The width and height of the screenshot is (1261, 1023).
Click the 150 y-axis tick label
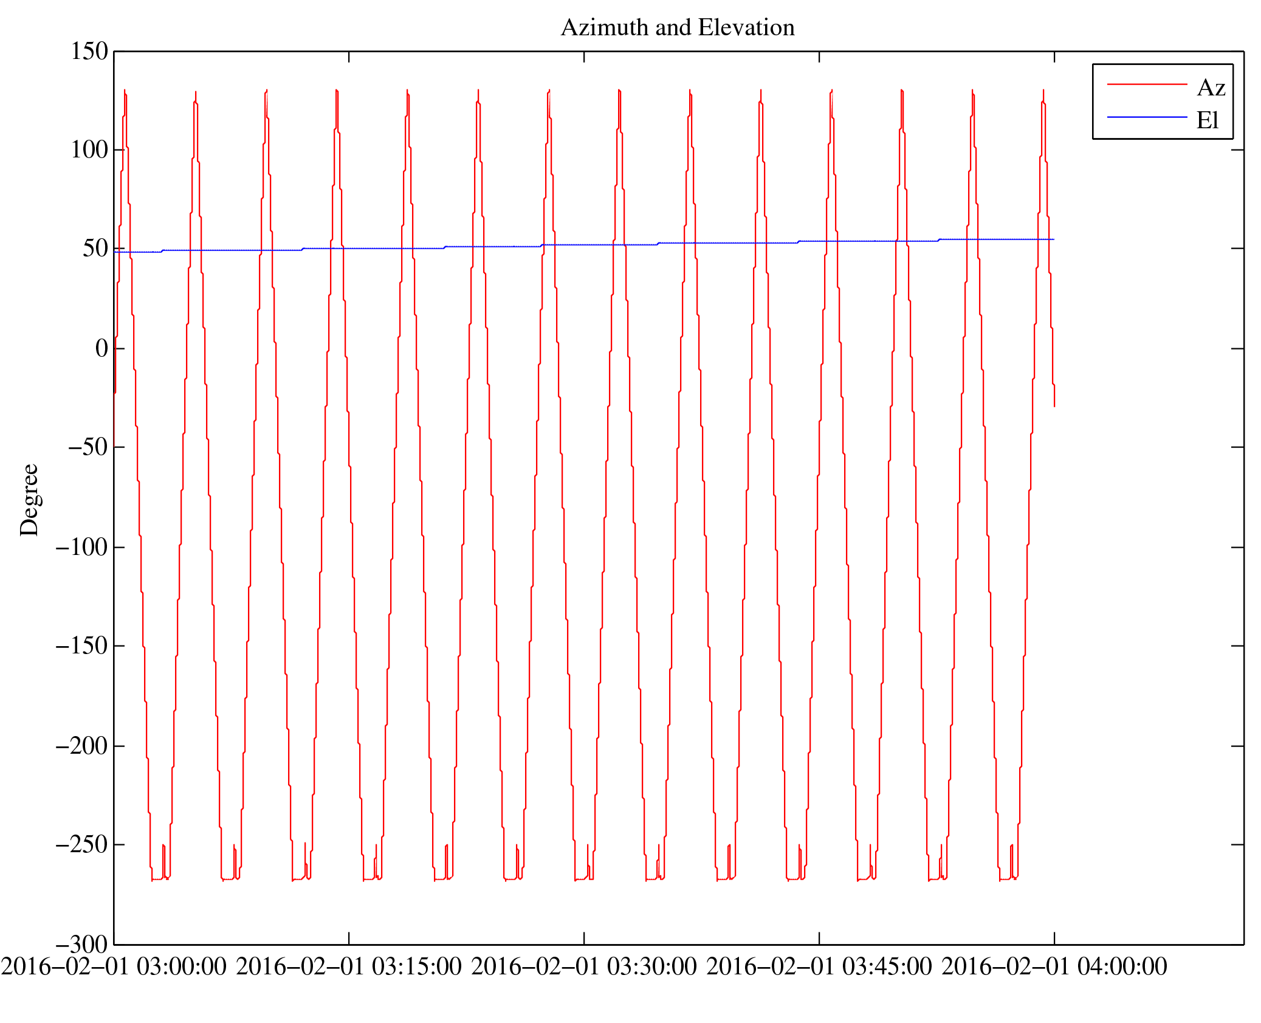pos(89,51)
